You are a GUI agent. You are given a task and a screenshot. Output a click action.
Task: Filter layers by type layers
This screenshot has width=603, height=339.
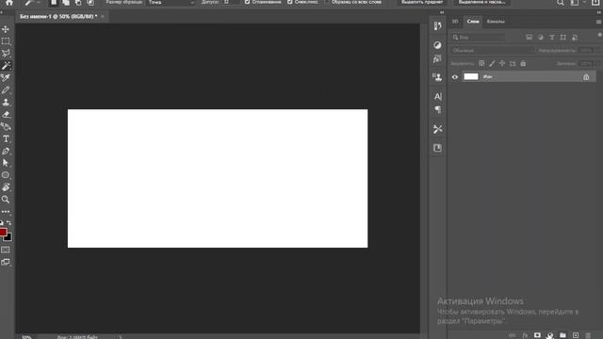point(552,38)
